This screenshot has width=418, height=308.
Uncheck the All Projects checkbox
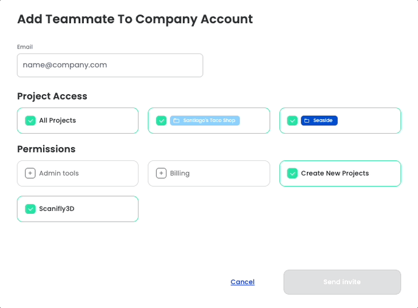[x=30, y=120]
